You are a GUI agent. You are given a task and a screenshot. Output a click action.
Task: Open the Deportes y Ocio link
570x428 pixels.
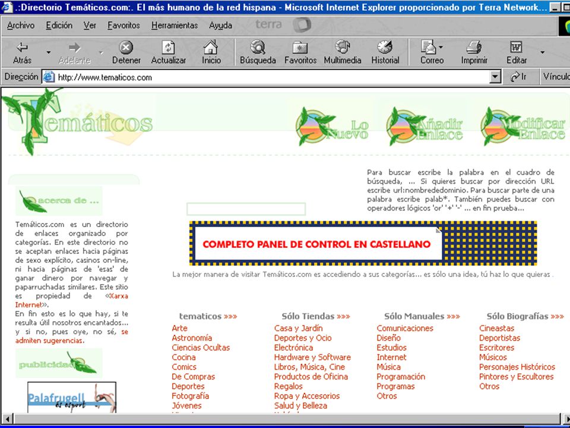pos(303,338)
